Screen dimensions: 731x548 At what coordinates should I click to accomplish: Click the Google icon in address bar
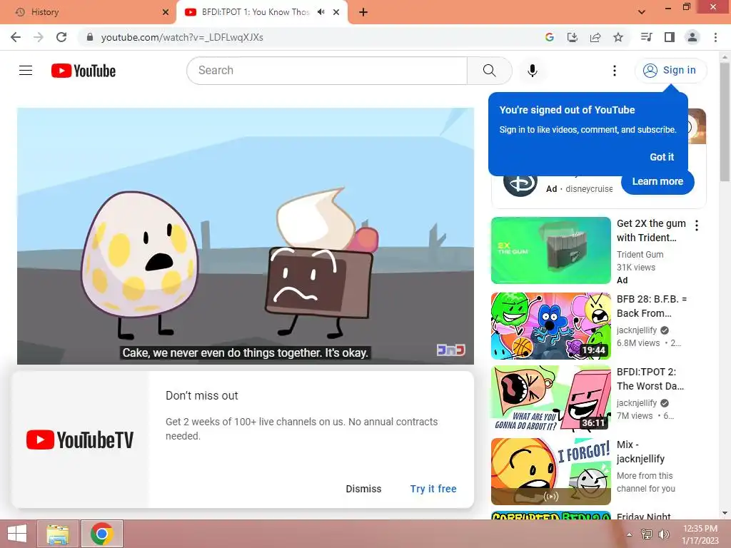(x=549, y=37)
